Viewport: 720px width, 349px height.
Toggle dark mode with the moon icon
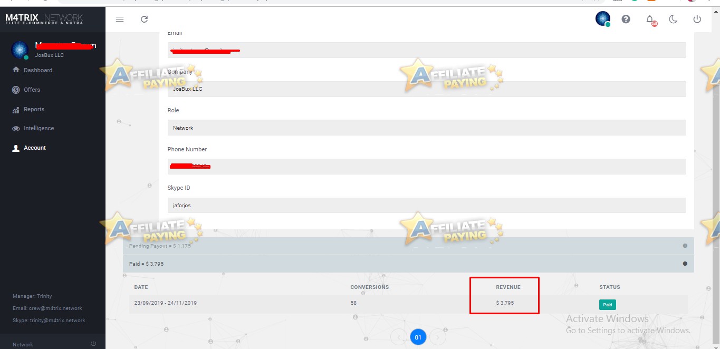click(674, 19)
